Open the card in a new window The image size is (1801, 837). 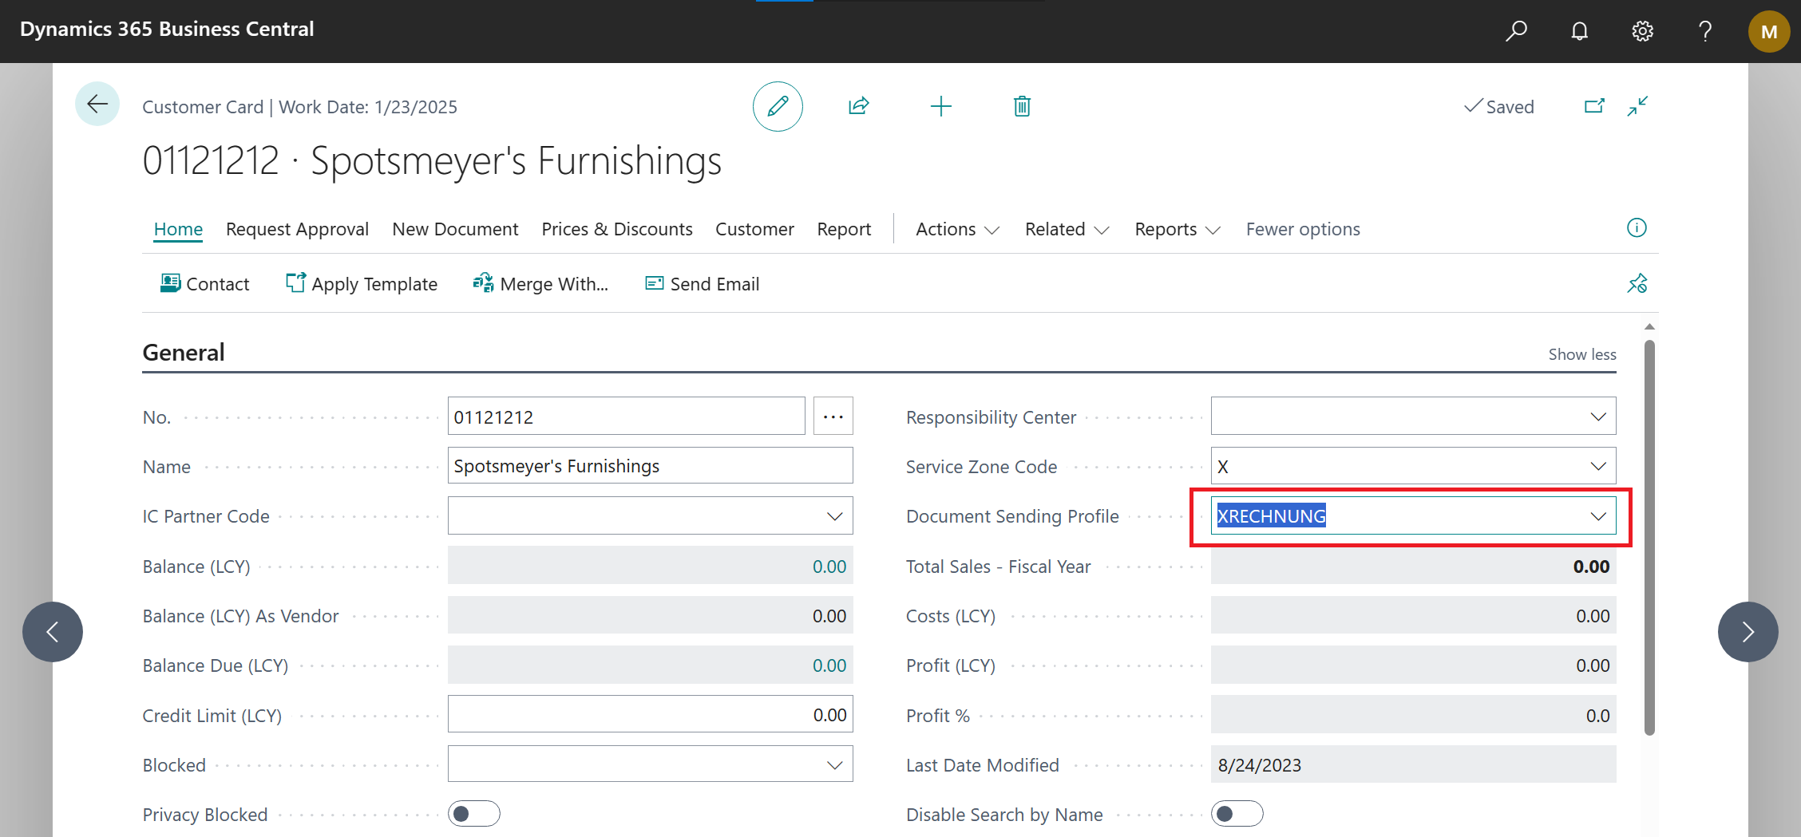(x=1594, y=106)
